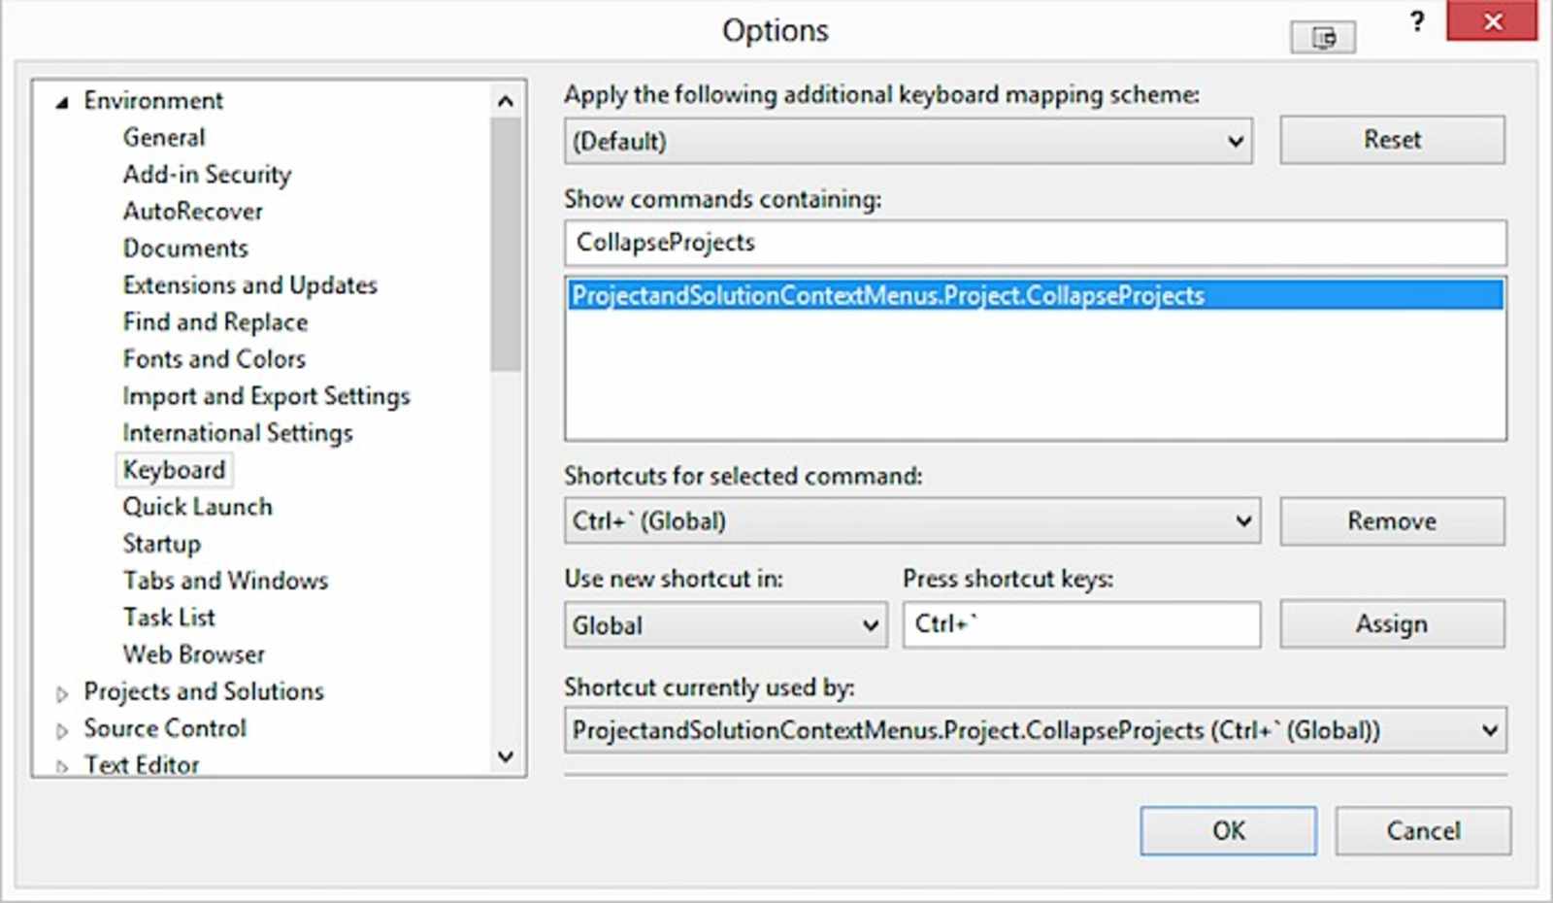1553x903 pixels.
Task: Click the help question mark icon
Action: click(1417, 22)
